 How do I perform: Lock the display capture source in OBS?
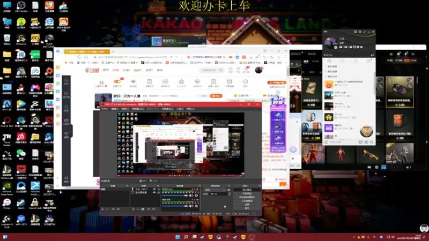[x=158, y=192]
